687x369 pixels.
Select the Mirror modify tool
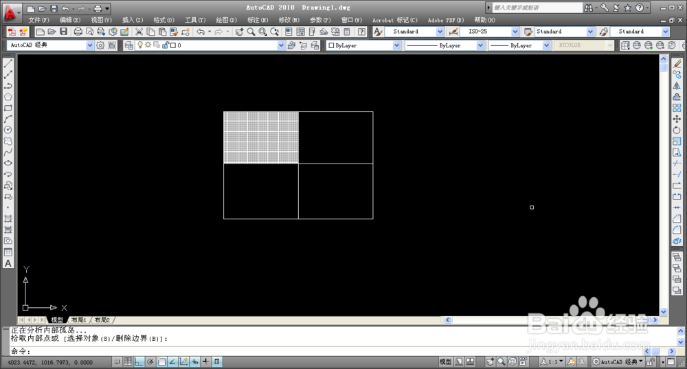point(677,86)
